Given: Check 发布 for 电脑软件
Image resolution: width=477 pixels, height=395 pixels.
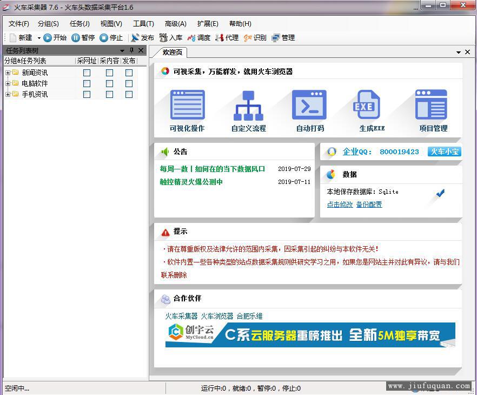Looking at the screenshot, I should coord(129,84).
